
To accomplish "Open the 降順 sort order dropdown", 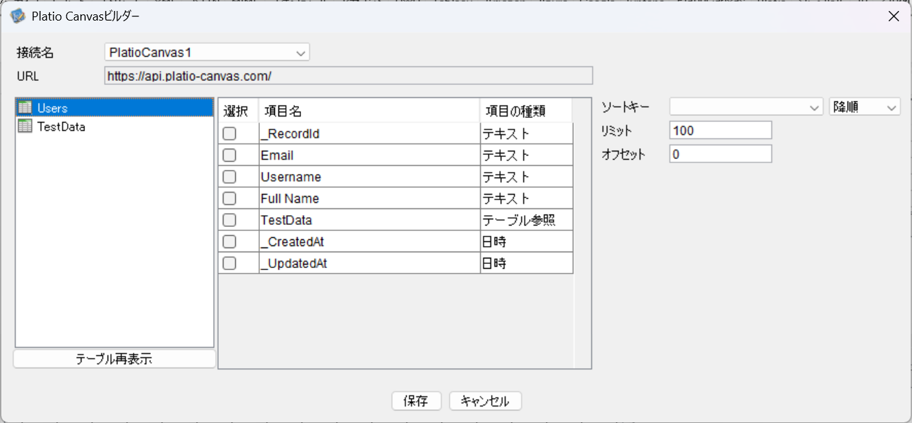I will click(x=864, y=108).
